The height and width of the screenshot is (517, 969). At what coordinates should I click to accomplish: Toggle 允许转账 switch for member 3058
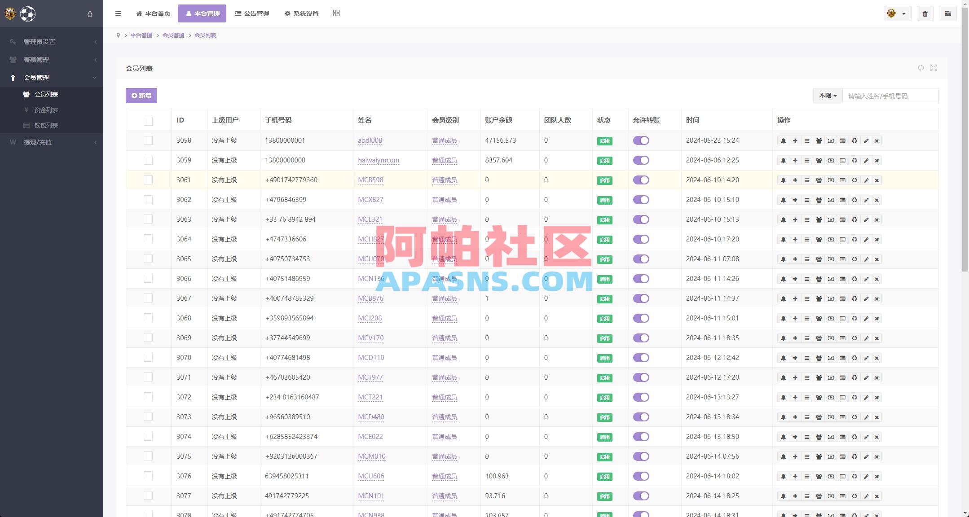click(x=641, y=140)
